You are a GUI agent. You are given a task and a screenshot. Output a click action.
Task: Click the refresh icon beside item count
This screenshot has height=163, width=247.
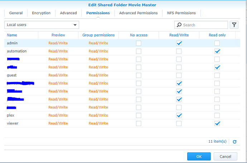[235, 142]
